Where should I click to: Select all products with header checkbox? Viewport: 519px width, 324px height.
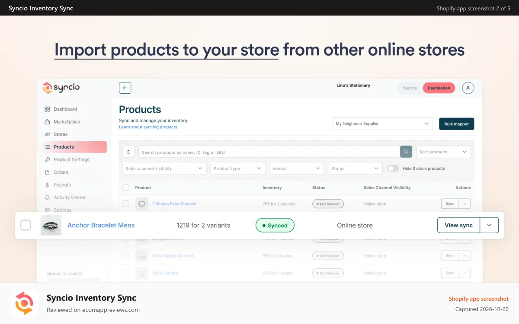(126, 187)
